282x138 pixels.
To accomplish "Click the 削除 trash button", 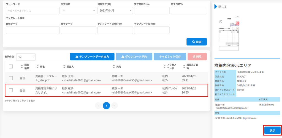I will click(x=197, y=57).
